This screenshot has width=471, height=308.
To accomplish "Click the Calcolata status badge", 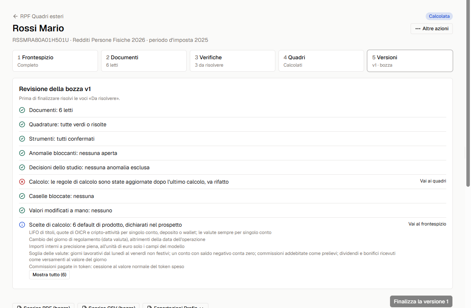I will 439,16.
